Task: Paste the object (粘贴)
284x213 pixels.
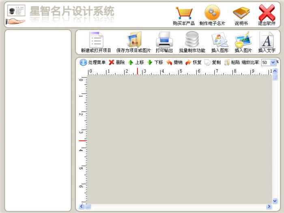Action: coord(232,62)
